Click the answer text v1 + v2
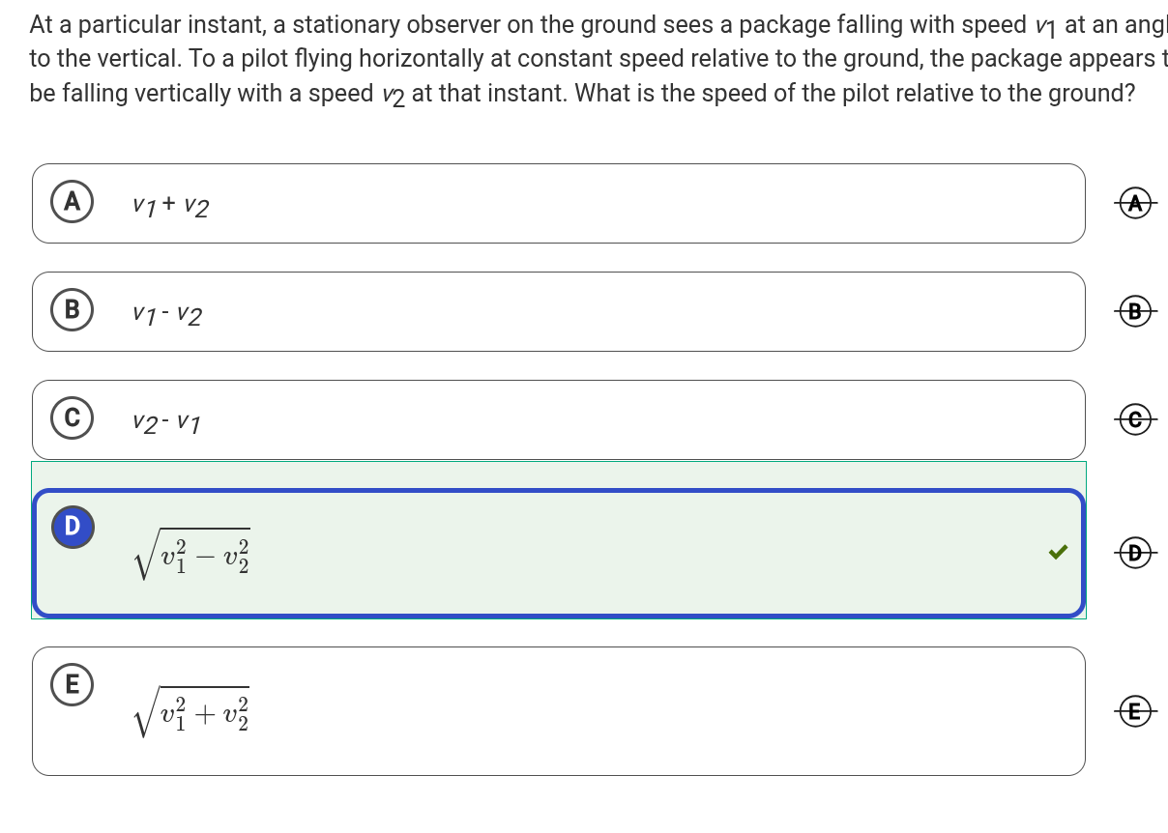This screenshot has height=833, width=1168. pyautogui.click(x=170, y=206)
